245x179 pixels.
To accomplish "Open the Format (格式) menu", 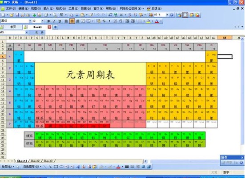I will pos(61,8).
